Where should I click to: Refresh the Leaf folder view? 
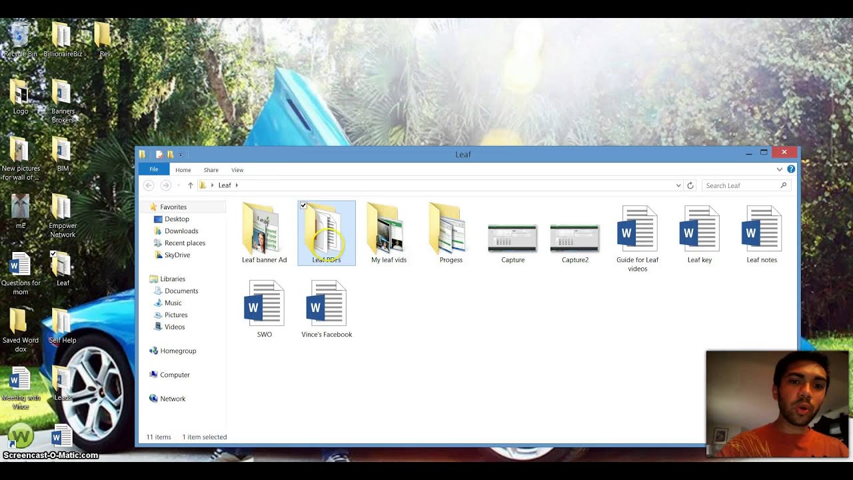(690, 185)
